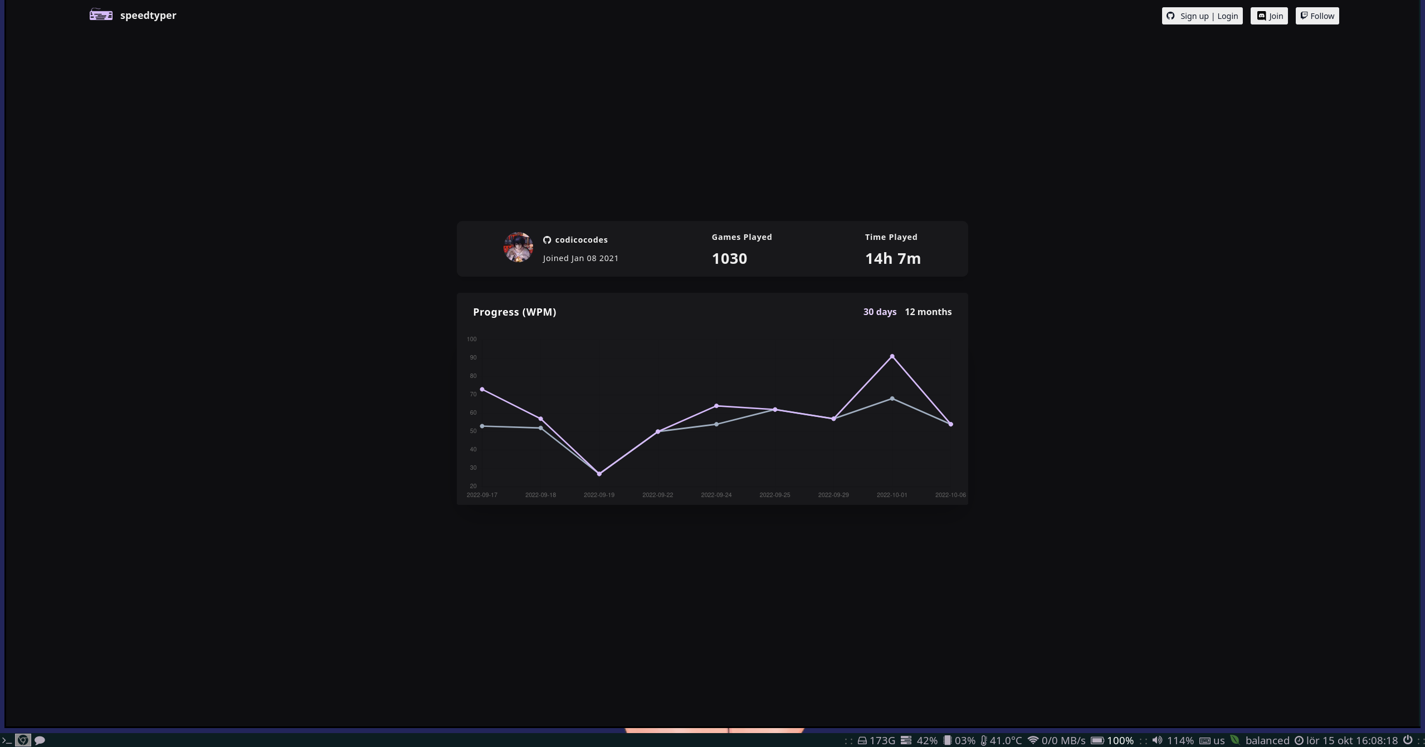Click the Sign up | Login button

[x=1202, y=16]
